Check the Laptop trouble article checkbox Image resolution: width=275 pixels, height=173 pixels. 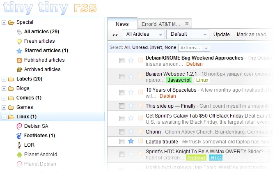[121, 141]
